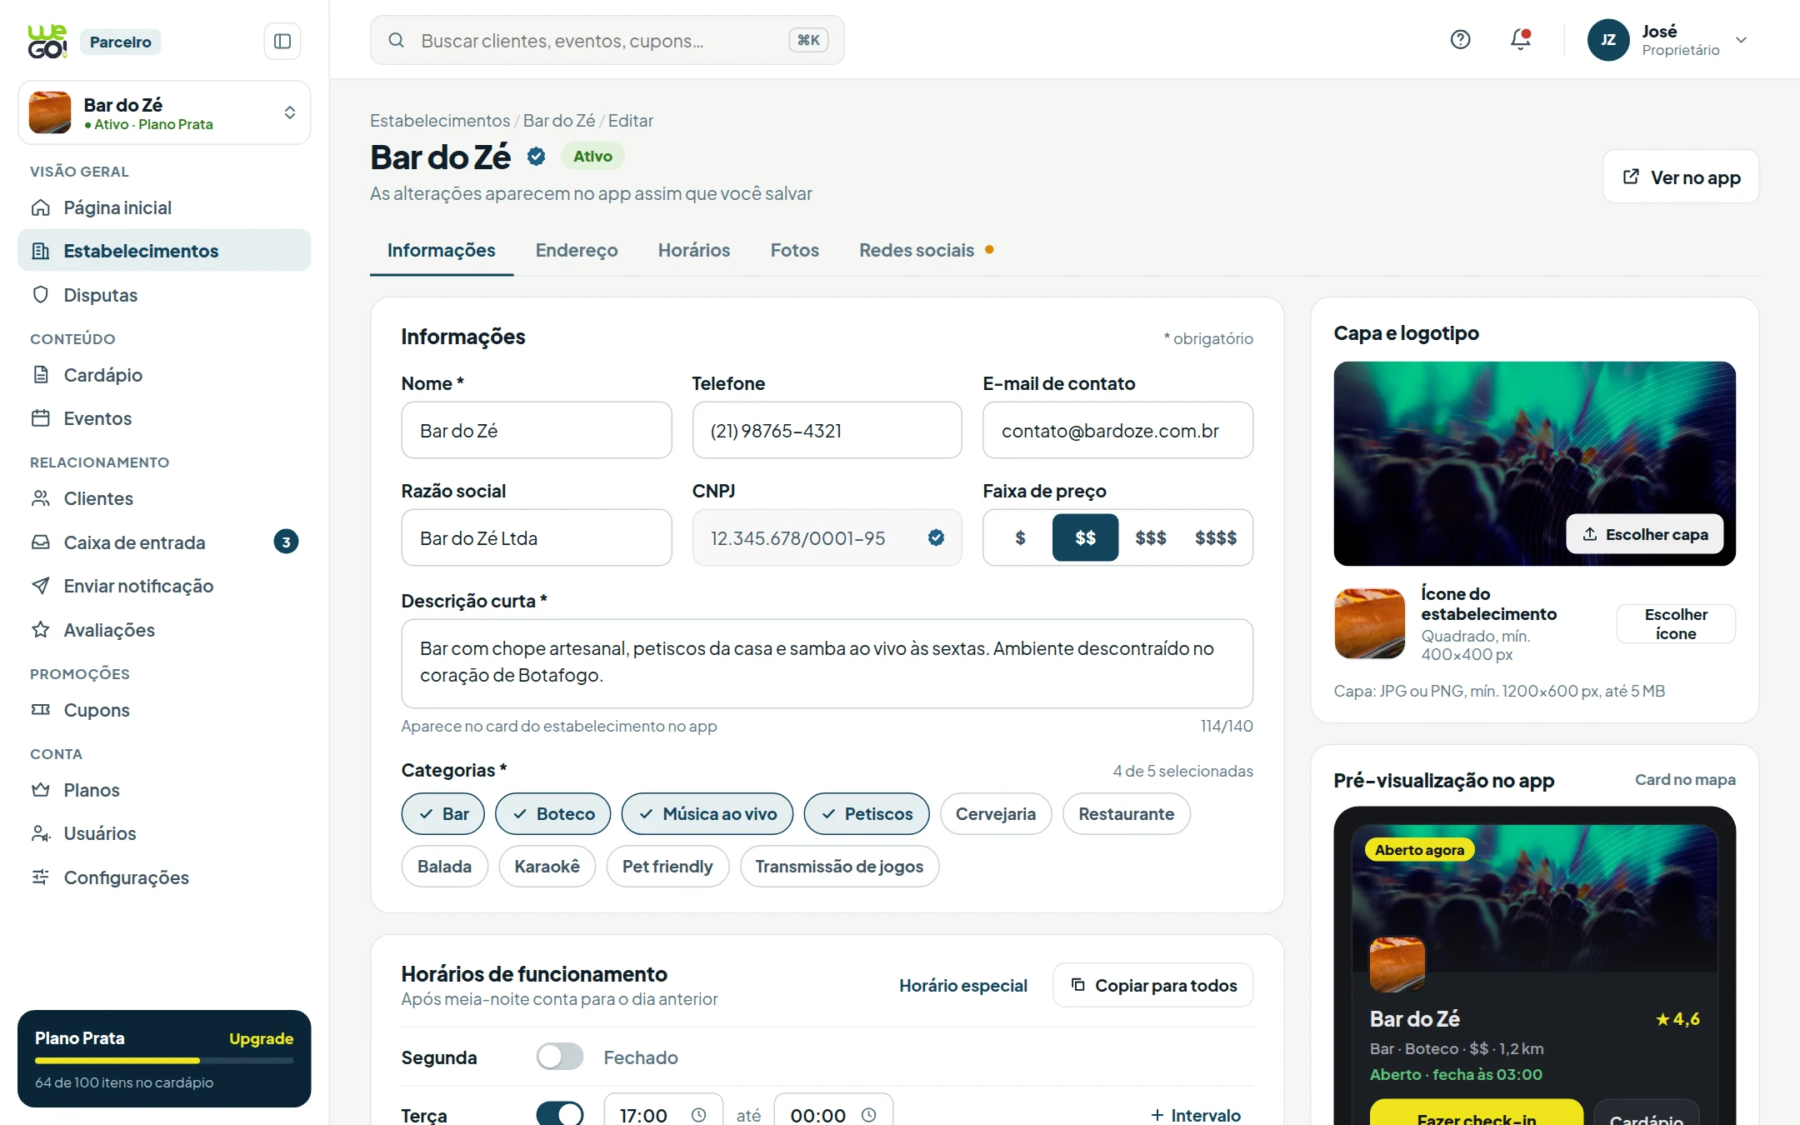Click the Upgrade link in Plano Prata card
This screenshot has width=1800, height=1125.
coord(262,1038)
